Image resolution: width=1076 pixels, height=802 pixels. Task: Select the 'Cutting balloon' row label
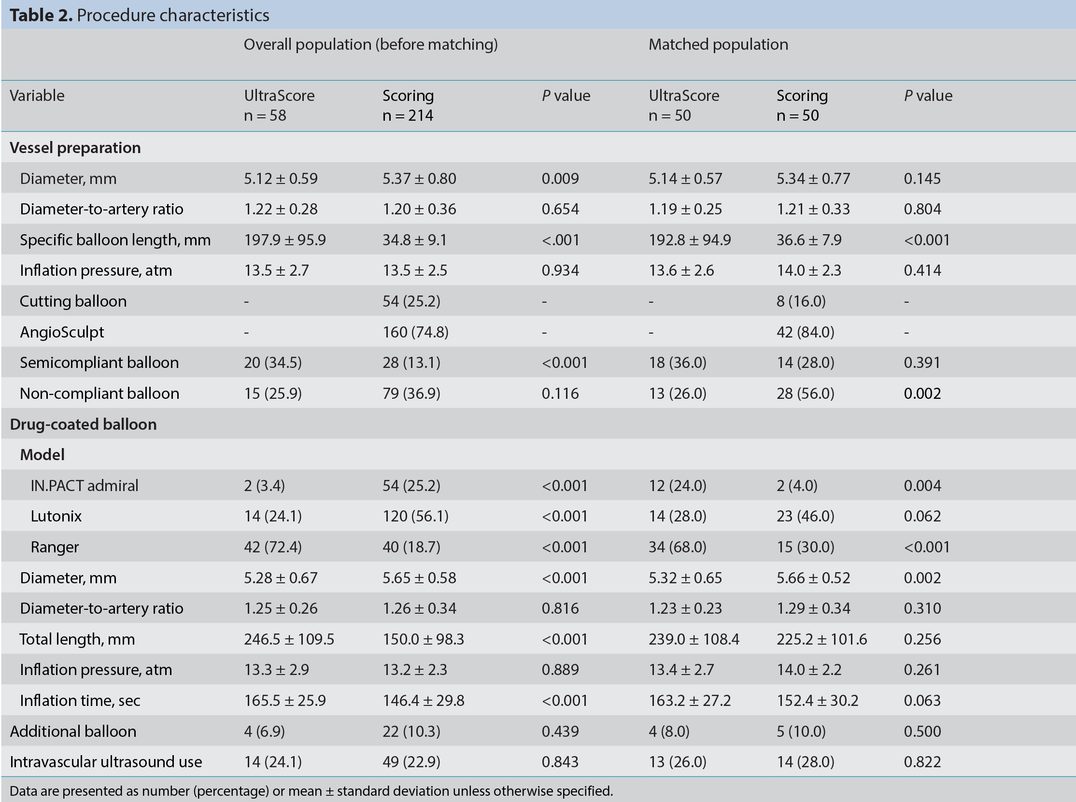coord(73,301)
